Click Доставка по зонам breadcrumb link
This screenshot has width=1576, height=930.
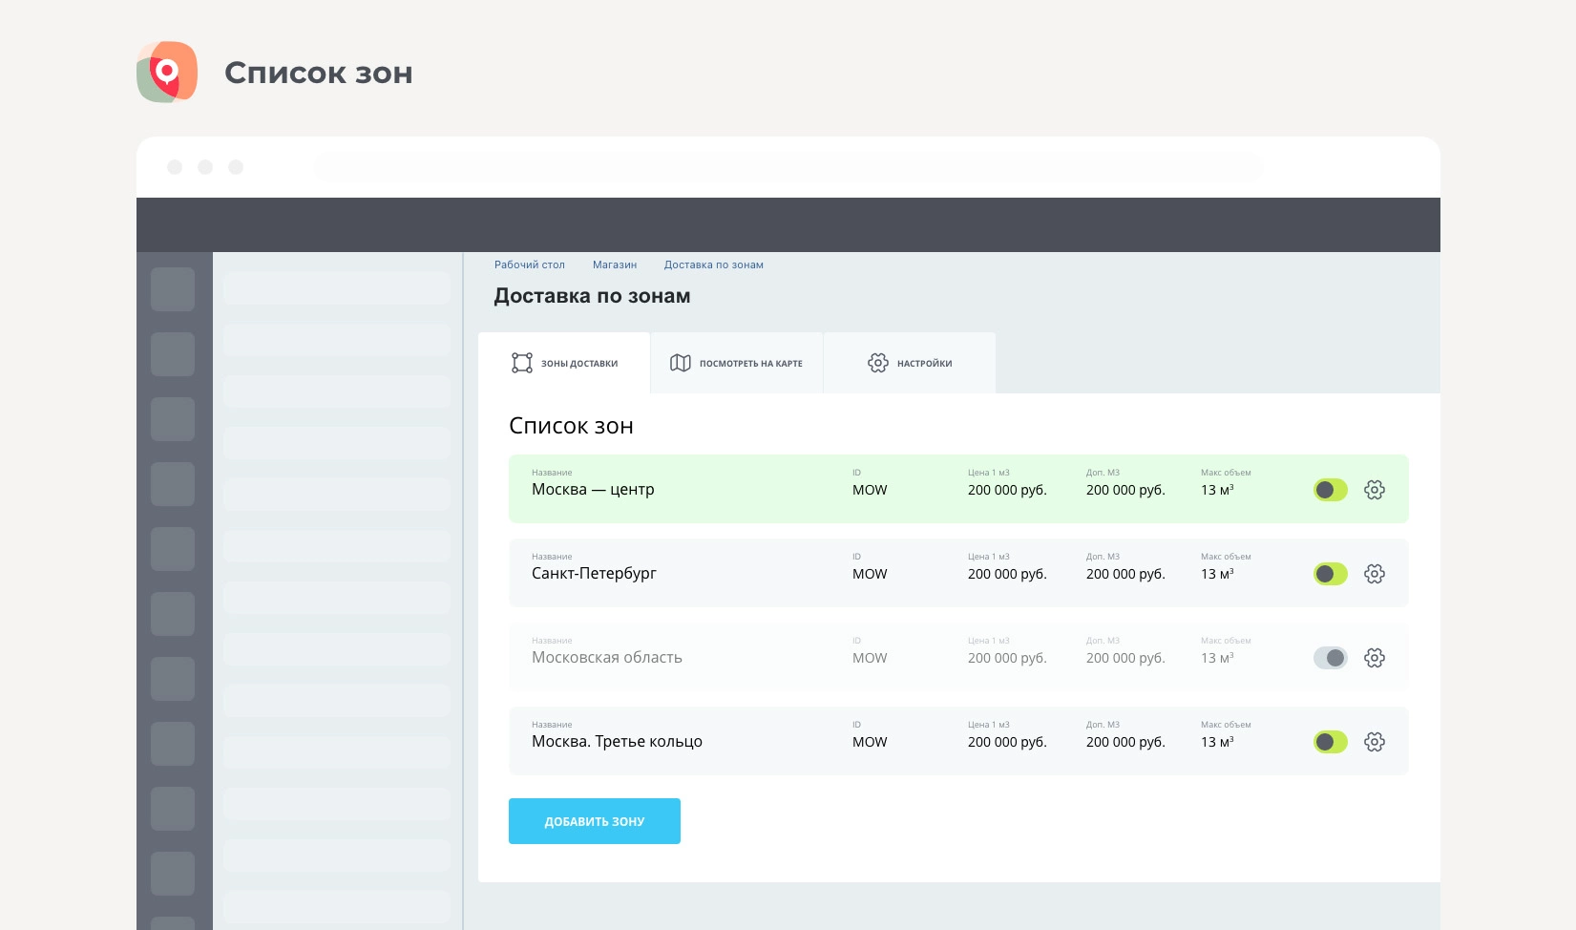click(713, 265)
